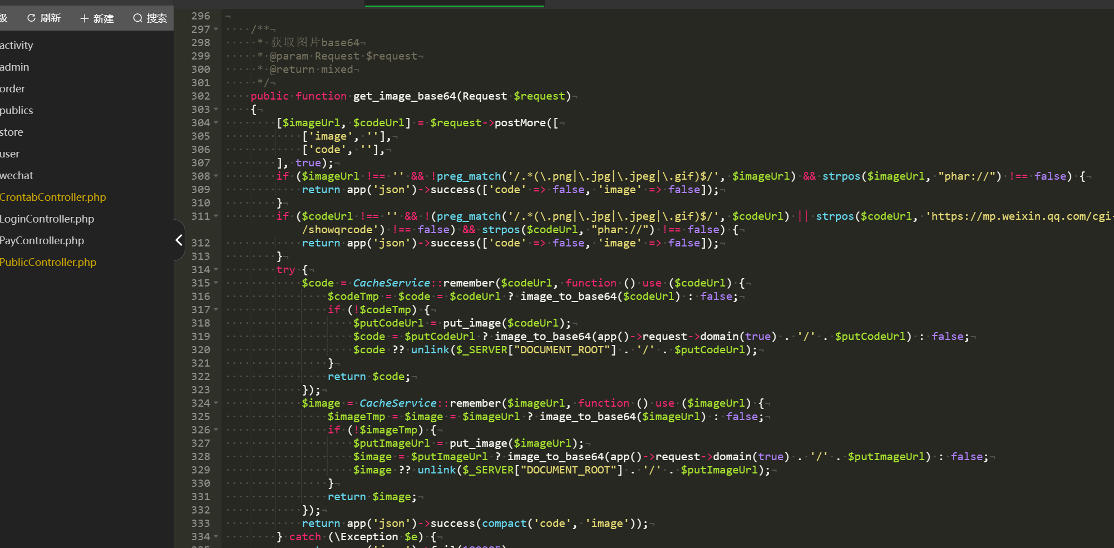Fold the try block at line 314

point(216,269)
